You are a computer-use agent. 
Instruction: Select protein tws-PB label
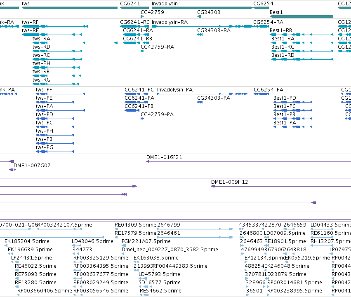[44, 139]
